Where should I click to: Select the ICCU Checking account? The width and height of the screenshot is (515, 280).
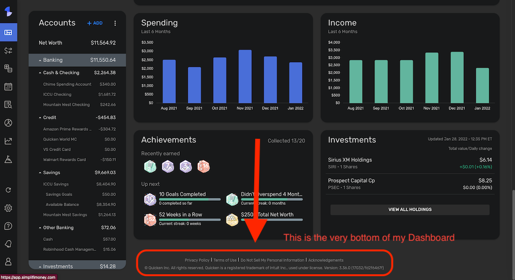pyautogui.click(x=77, y=94)
